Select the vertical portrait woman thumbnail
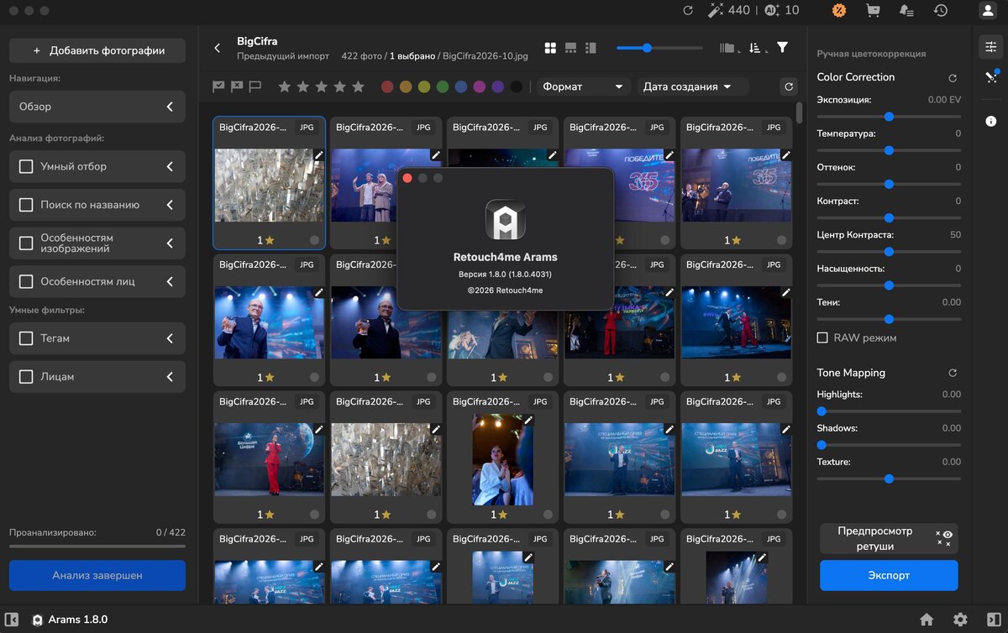 (502, 459)
